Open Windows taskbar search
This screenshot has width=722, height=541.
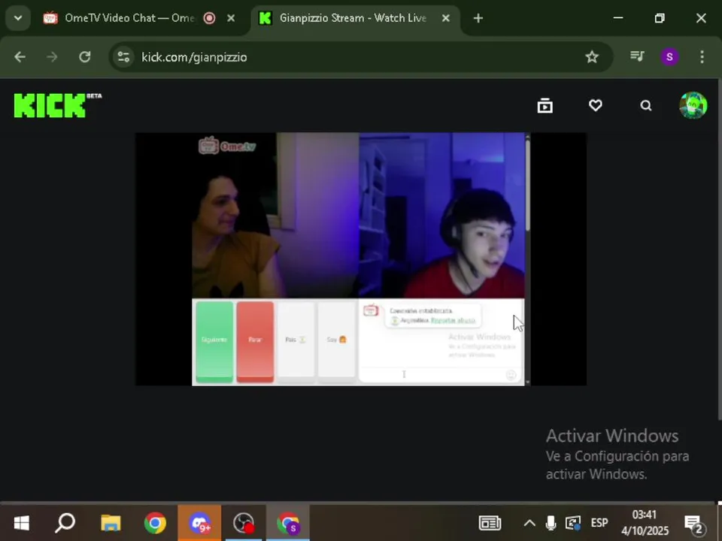(x=65, y=523)
